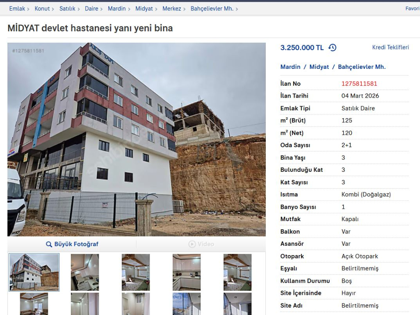Select the second thumbnail in the first row
The height and width of the screenshot is (315, 420).
[85, 272]
